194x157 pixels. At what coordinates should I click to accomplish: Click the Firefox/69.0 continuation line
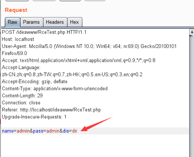tap(14, 53)
